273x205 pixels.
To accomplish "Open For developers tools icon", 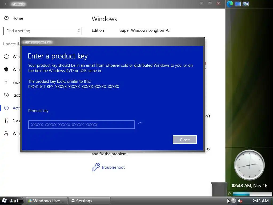I will tap(6, 121).
